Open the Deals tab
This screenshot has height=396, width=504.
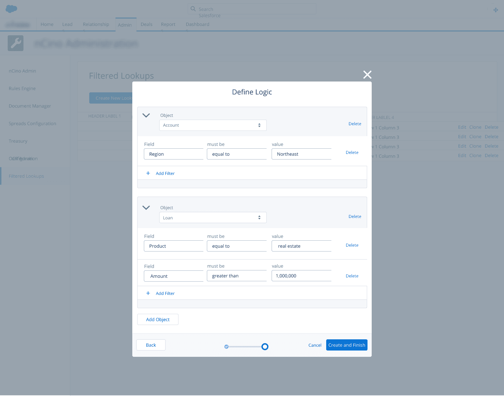pos(146,24)
